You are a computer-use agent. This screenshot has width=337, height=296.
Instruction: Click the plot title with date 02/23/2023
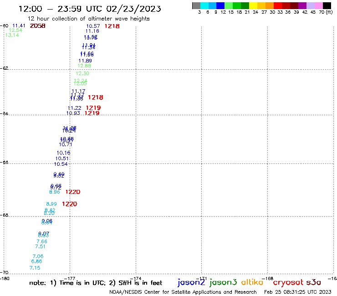point(90,9)
